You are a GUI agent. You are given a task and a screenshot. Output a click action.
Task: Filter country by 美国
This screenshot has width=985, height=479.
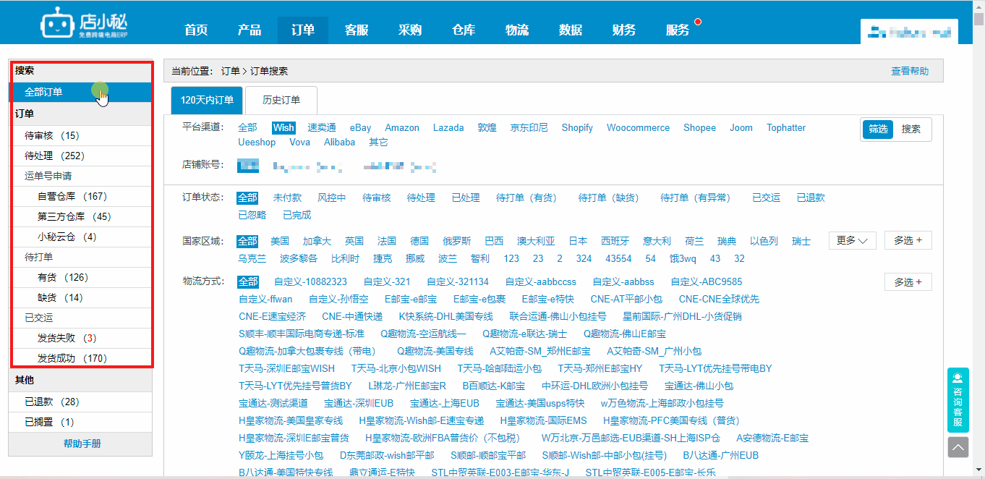pos(280,241)
